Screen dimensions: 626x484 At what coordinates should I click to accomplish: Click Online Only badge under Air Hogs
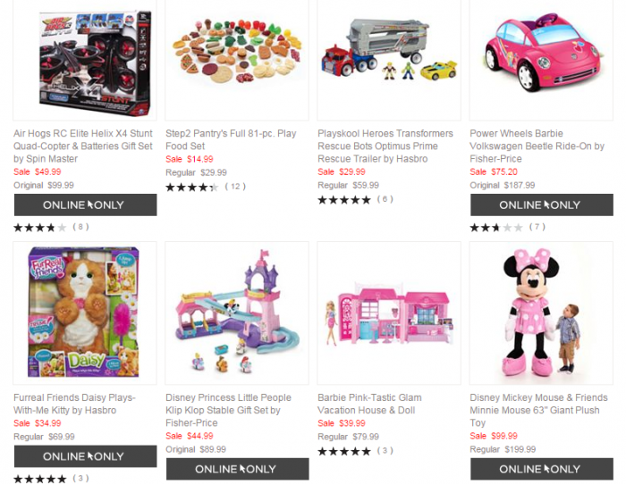pyautogui.click(x=86, y=204)
